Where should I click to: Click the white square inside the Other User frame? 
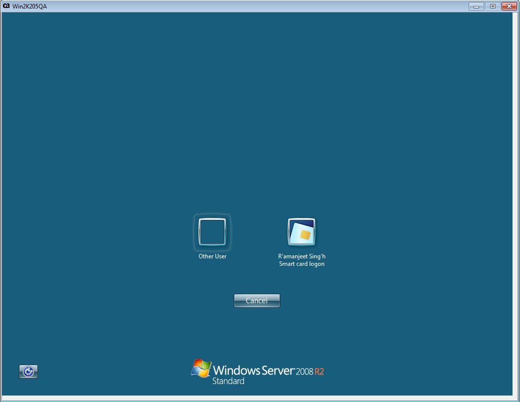tap(212, 231)
